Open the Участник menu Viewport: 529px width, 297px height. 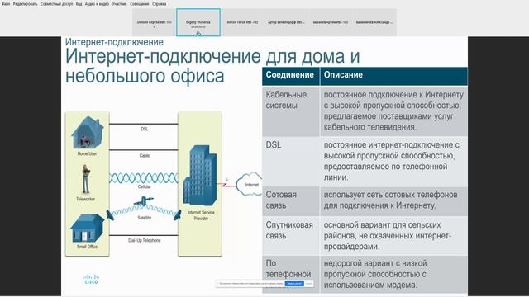[x=119, y=4]
